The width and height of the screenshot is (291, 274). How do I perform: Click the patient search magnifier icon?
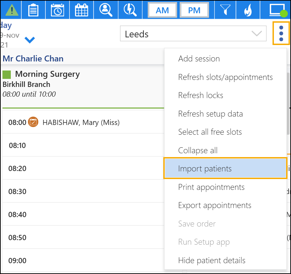(x=105, y=10)
